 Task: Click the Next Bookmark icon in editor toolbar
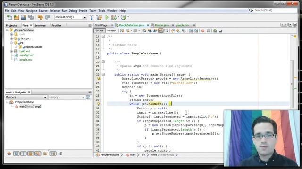coord(178,31)
